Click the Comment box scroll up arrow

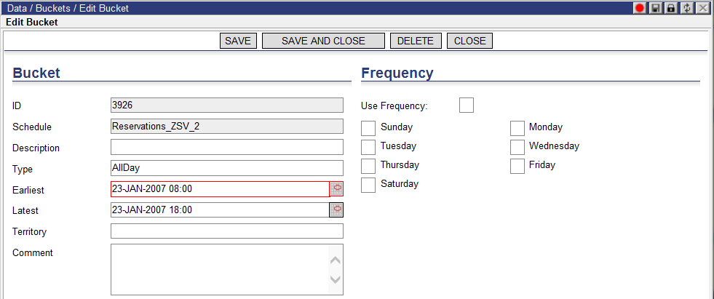335,260
